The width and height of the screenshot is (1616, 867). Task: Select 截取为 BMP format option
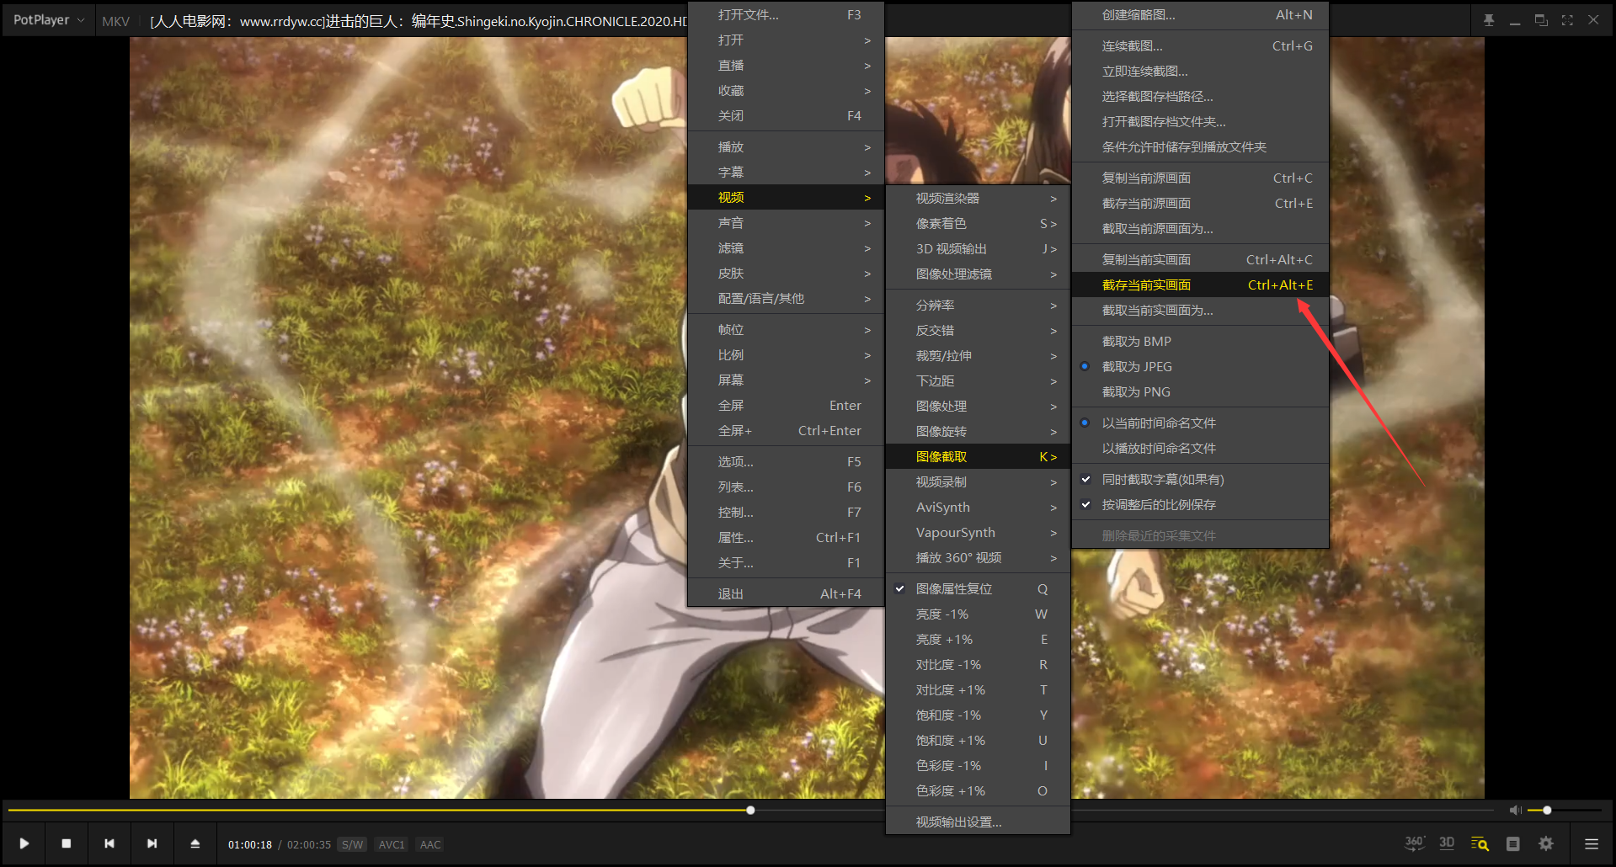coord(1201,341)
